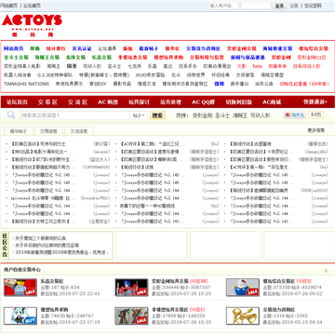Open 统计排行 link
Screen dimensions: 335x335
click(56, 48)
